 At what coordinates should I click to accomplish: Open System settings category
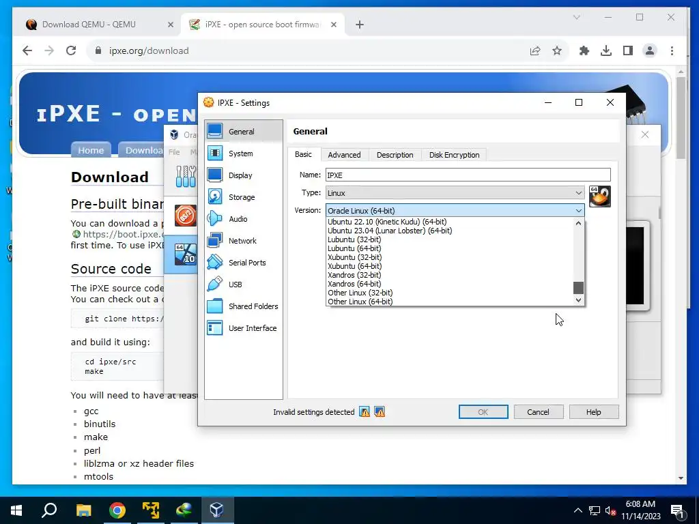pos(244,154)
